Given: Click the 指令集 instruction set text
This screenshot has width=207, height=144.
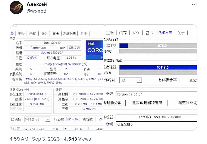Looking at the screenshot, I should point(64,81).
